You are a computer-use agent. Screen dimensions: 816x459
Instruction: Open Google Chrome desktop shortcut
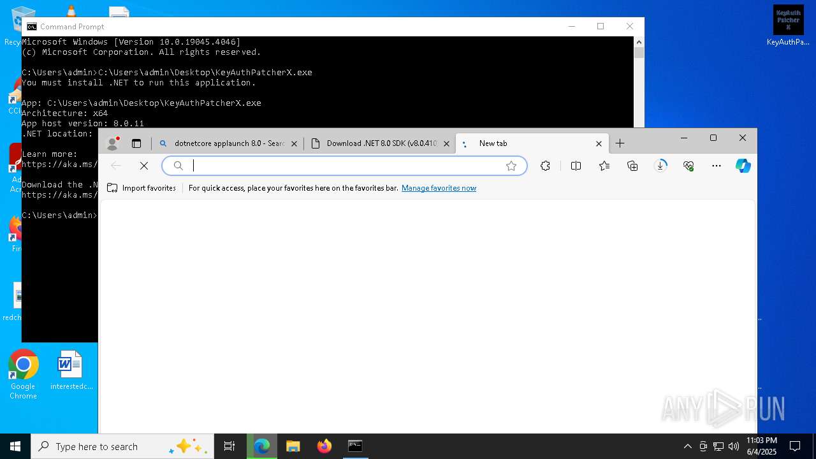coord(23,375)
